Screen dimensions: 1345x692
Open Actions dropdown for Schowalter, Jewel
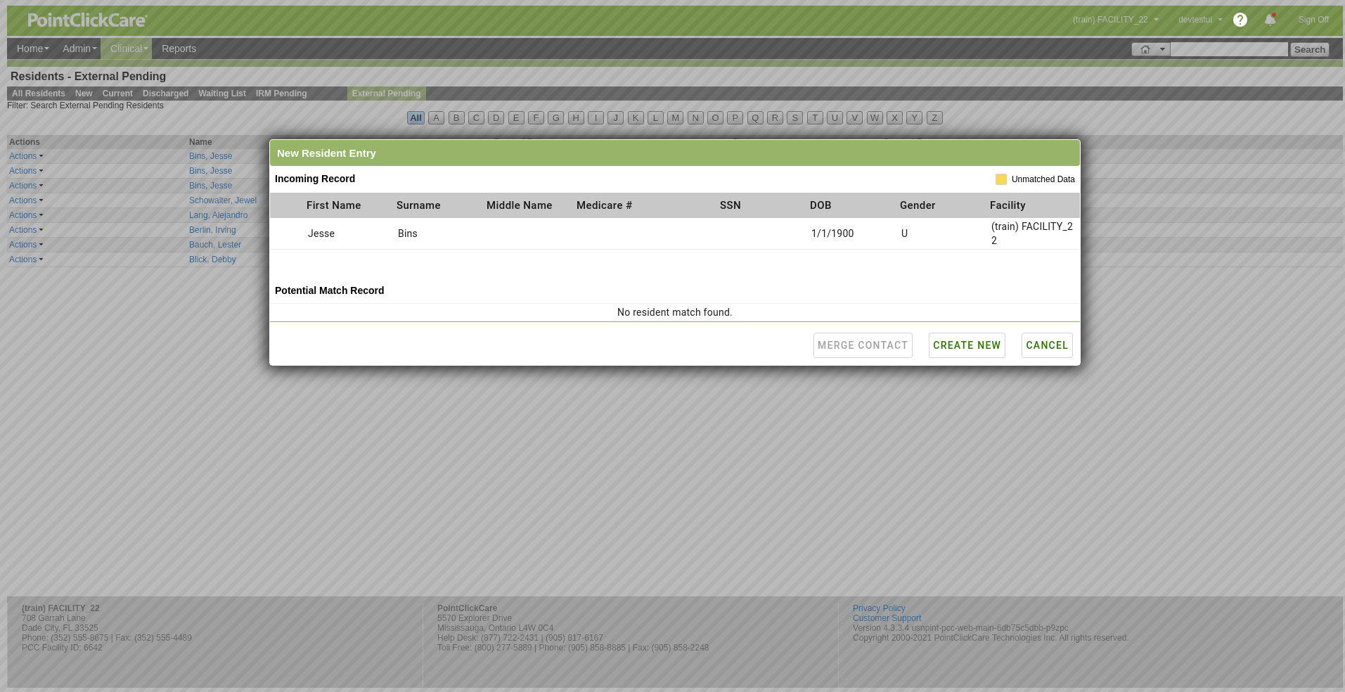click(x=26, y=200)
